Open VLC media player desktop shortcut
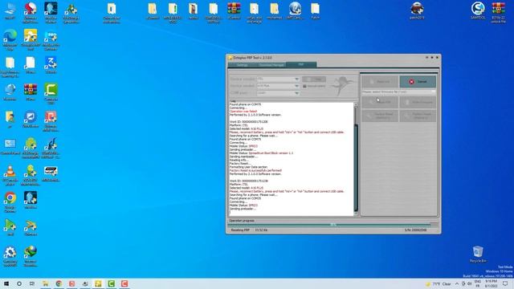 (x=10, y=176)
